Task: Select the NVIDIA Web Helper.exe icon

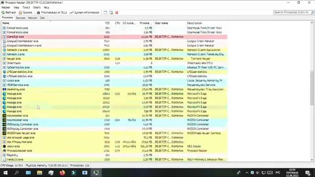Action: (4, 133)
